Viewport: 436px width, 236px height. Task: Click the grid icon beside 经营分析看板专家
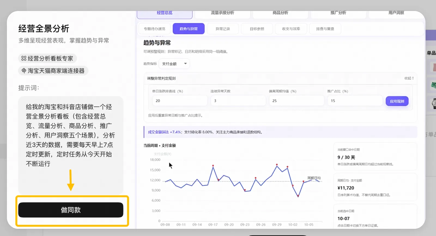click(x=24, y=58)
